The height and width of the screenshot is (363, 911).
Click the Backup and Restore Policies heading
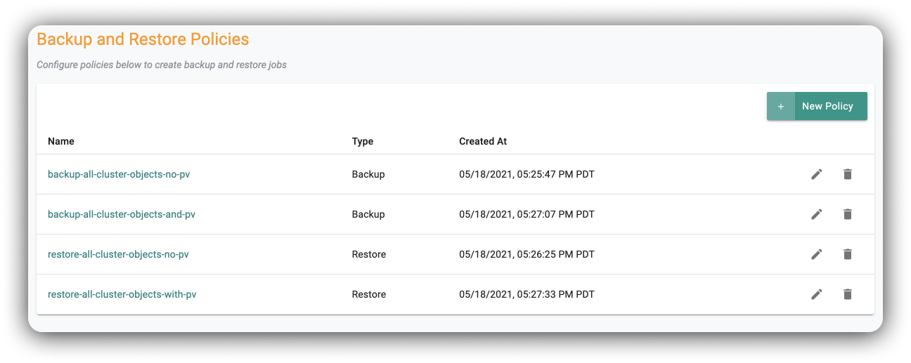point(143,39)
